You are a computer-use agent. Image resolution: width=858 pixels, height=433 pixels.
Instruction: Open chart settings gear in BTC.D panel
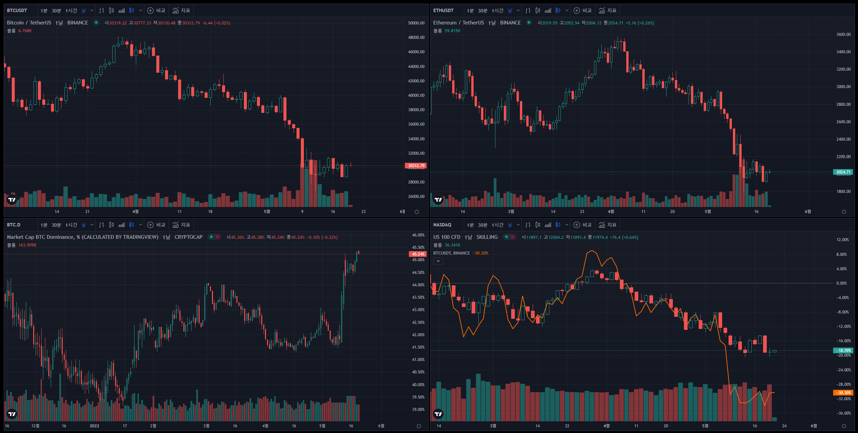(x=419, y=426)
